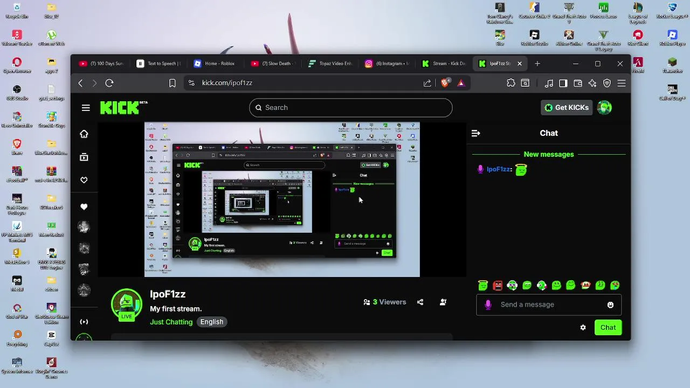This screenshot has height=388, width=690.
Task: Click the 3 Viewers count
Action: (385, 302)
